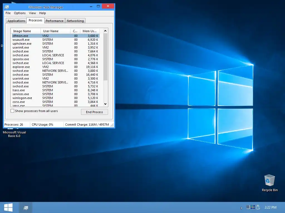The width and height of the screenshot is (285, 213).
Task: Open the Help menu
Action: tap(43, 13)
